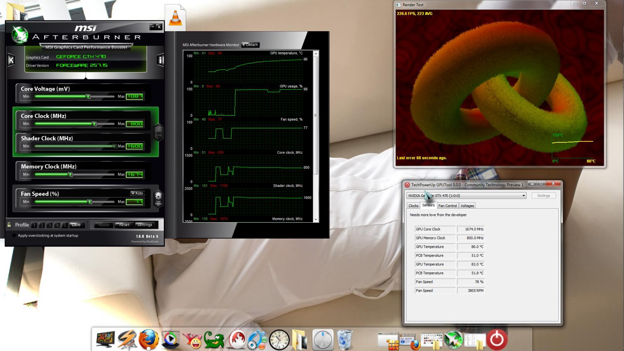Screen dimensions: 624x351
Task: Toggle the Auto fan speed button
Action: pyautogui.click(x=137, y=193)
